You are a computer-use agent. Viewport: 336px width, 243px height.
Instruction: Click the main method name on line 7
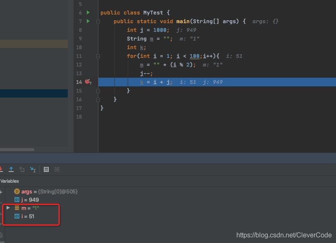pos(183,21)
